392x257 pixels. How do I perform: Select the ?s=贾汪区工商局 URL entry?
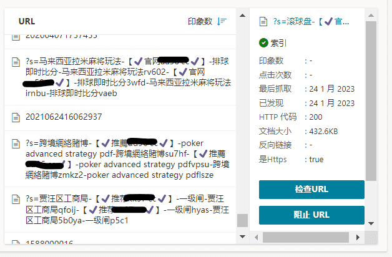120,210
